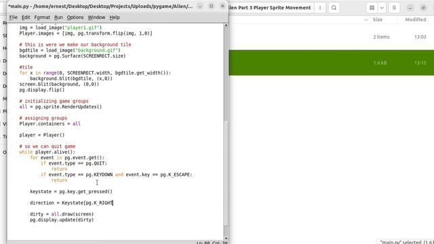The image size is (434, 244).
Task: Click 'for event in pg.event.get():' line
Action: 67,158
